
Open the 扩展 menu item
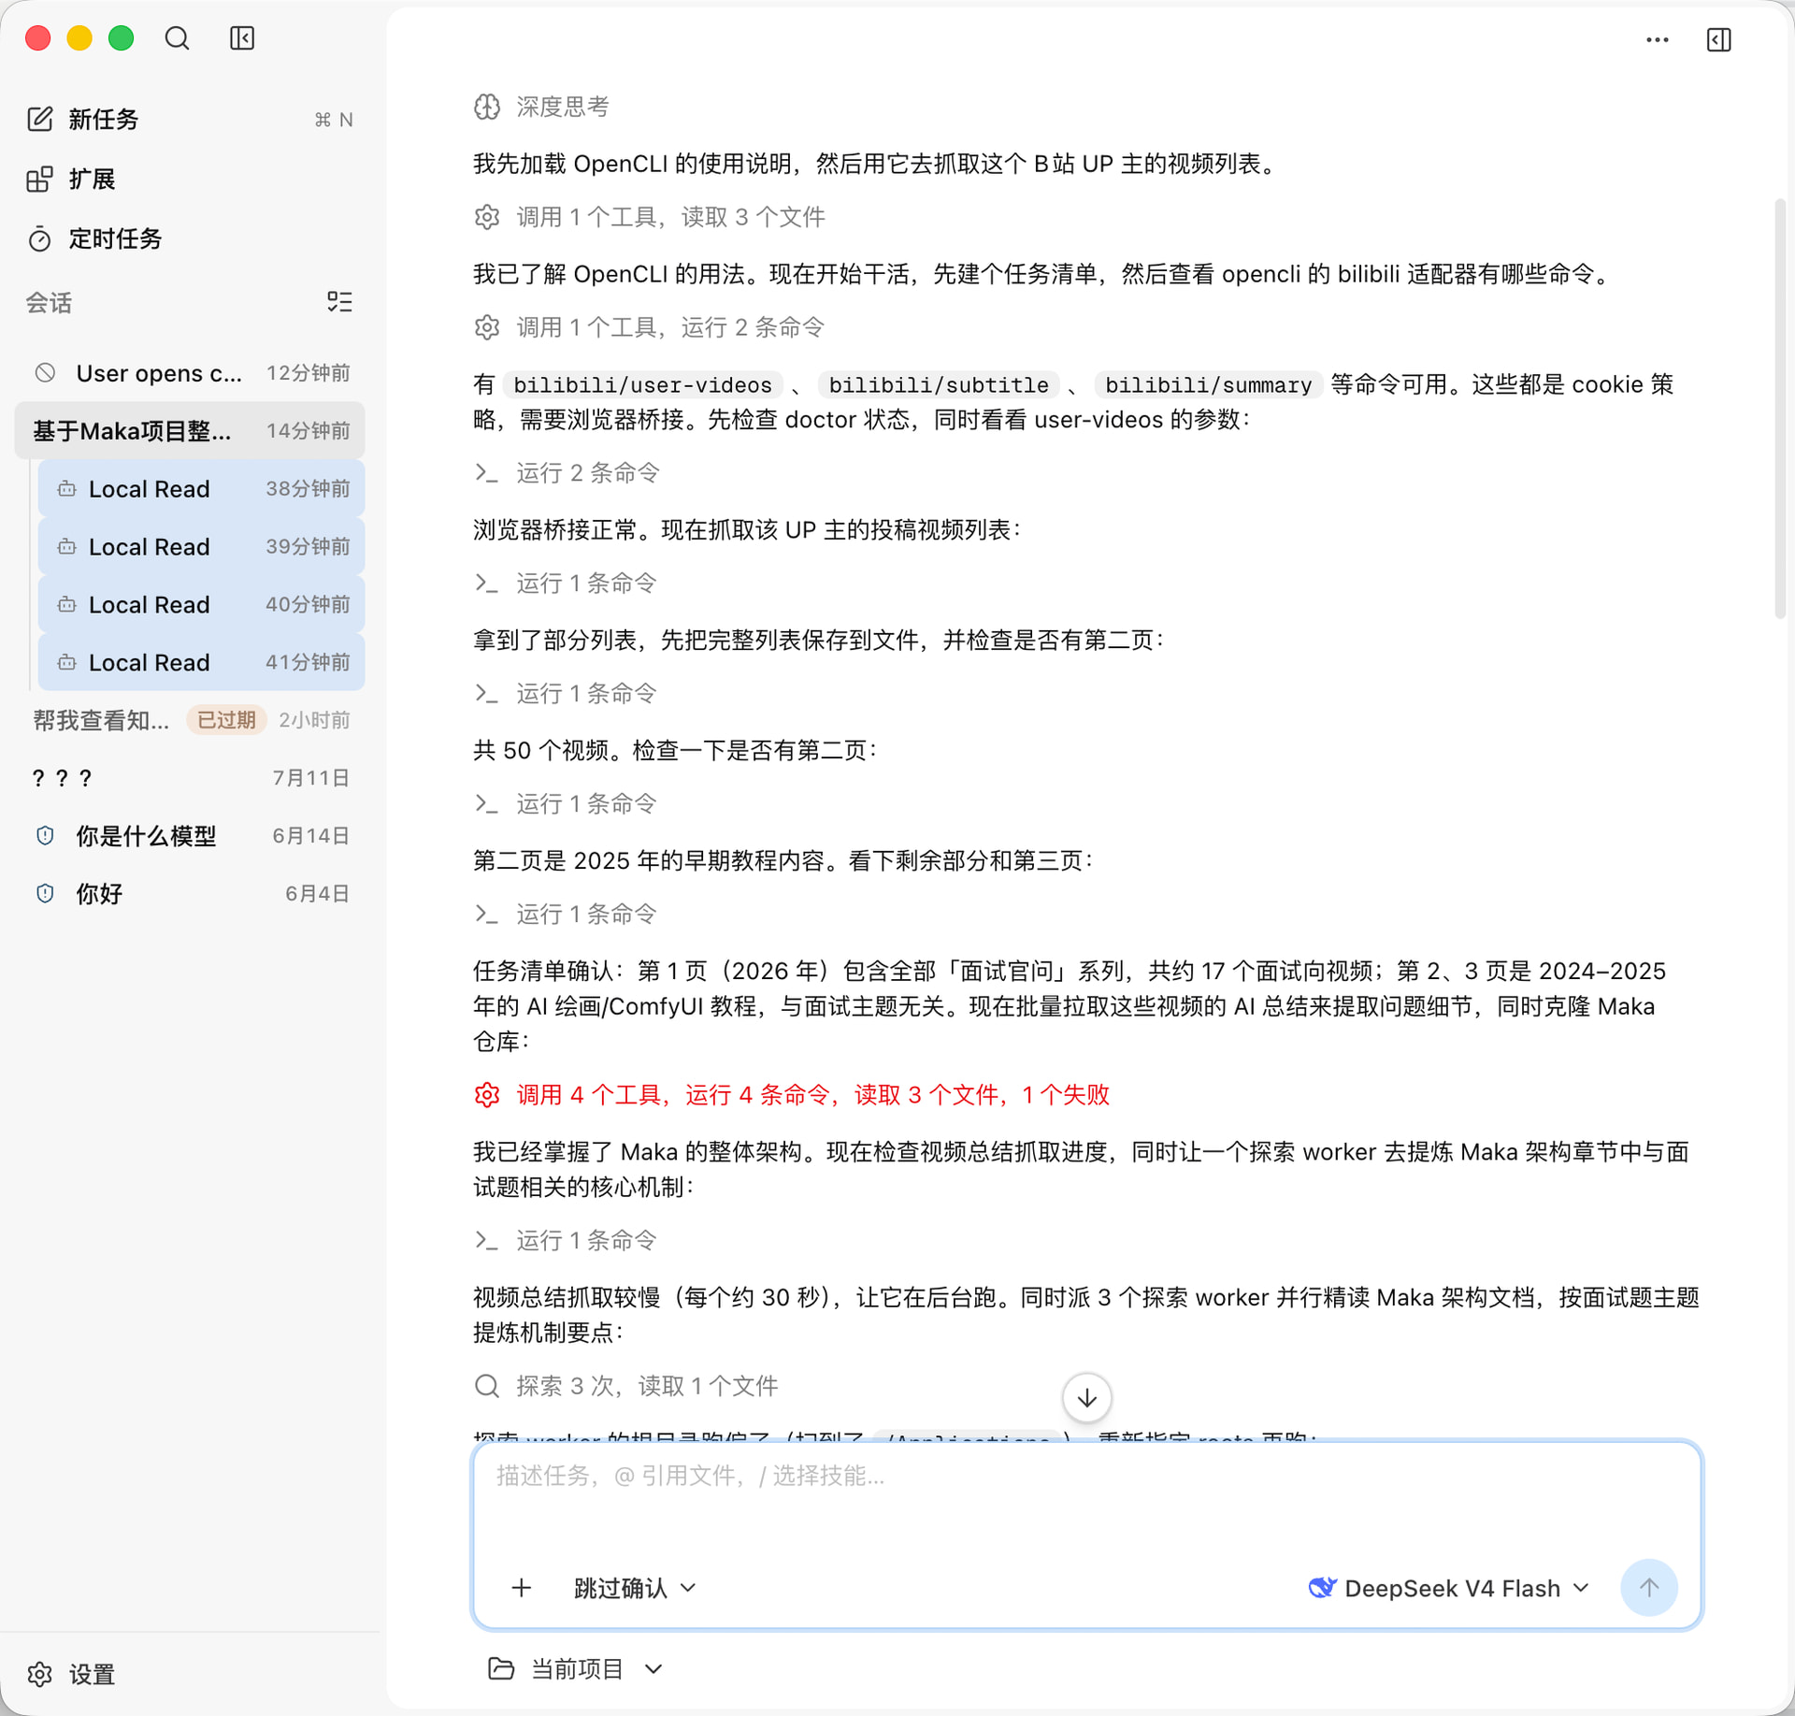click(190, 180)
